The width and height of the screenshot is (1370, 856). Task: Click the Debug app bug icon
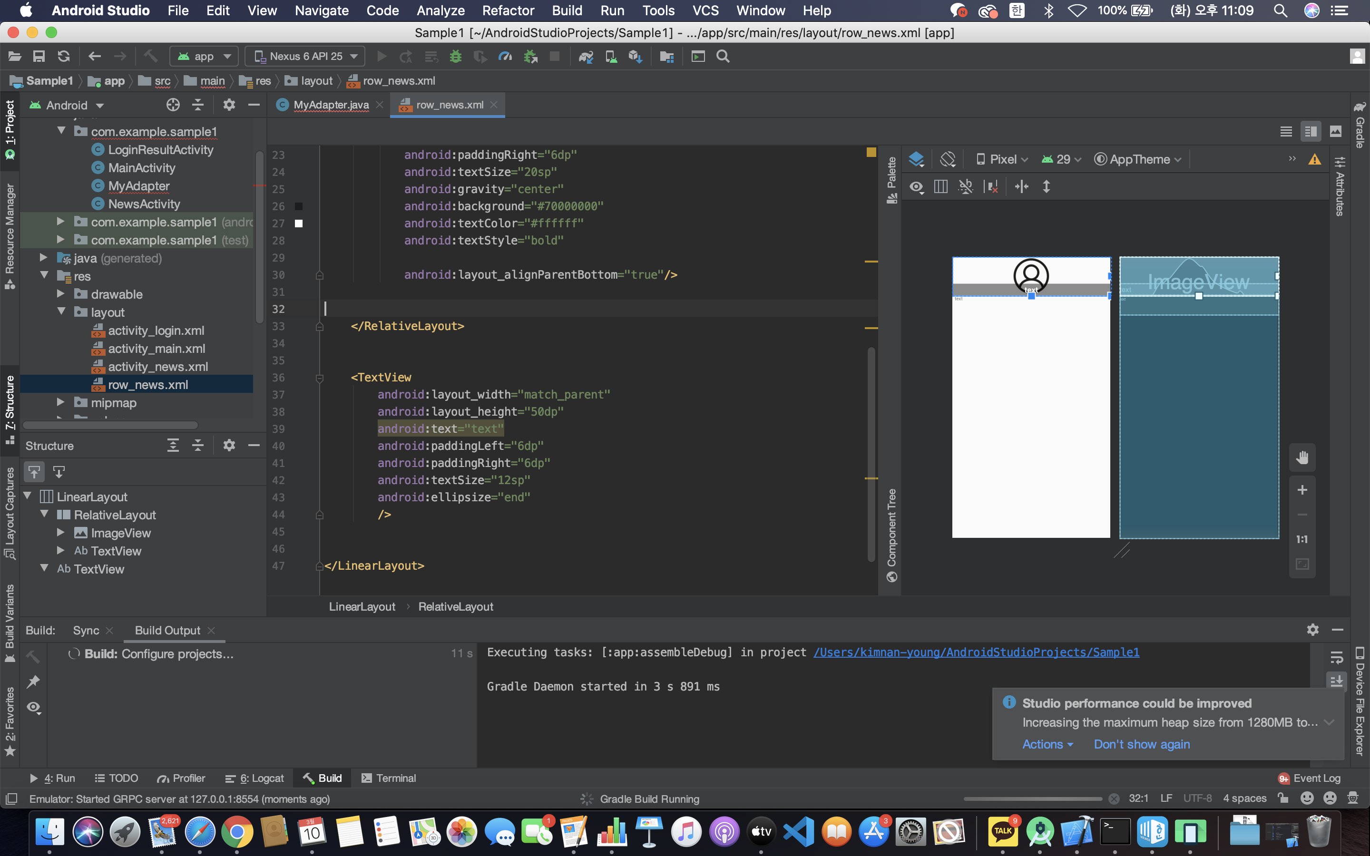point(455,57)
